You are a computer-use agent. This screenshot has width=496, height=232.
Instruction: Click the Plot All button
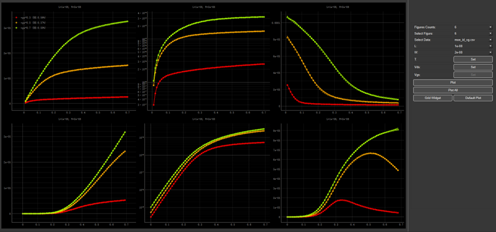452,91
